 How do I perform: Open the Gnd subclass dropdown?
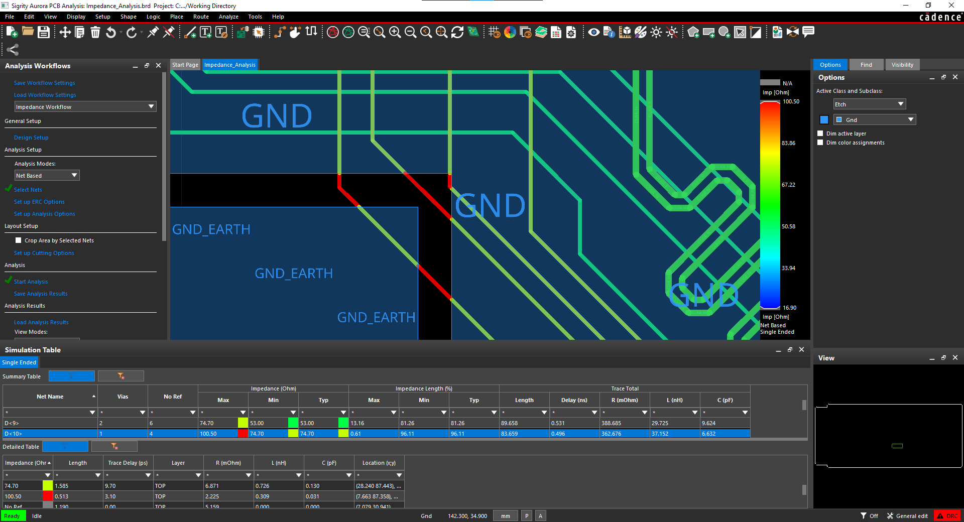(875, 119)
